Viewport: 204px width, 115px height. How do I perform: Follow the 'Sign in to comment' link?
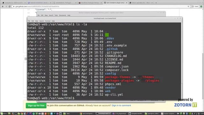[x=121, y=105]
